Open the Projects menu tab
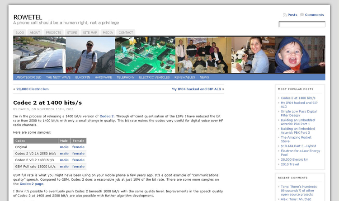339x201 pixels. [53, 33]
